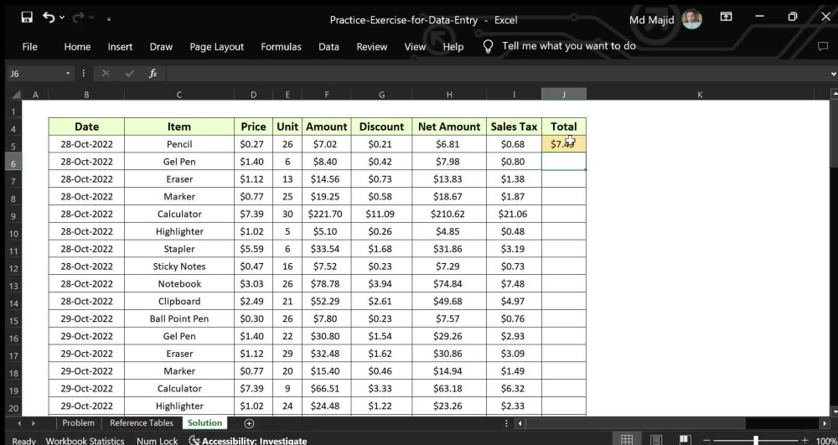
Task: Click Workbook Statistics in status bar
Action: coord(85,441)
